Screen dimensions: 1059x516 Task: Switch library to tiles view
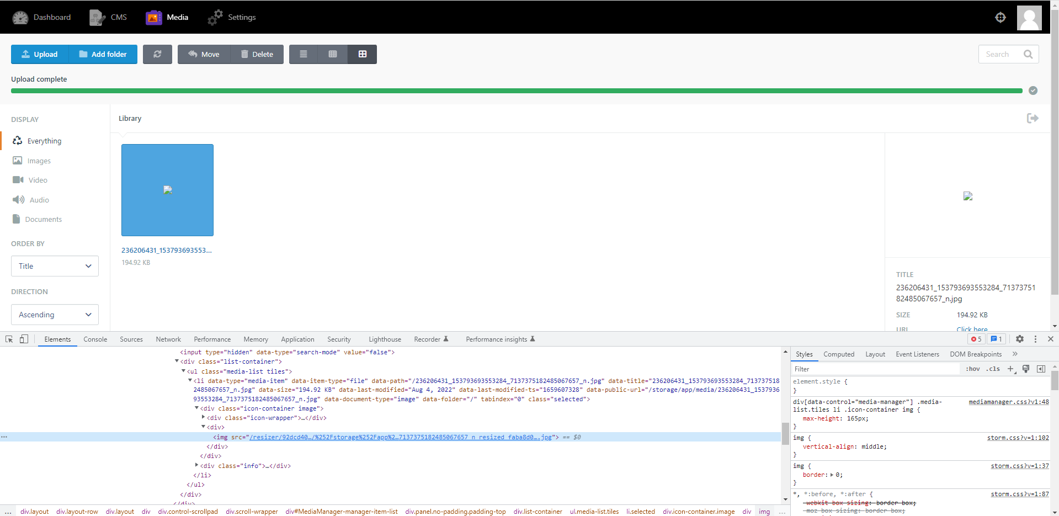[x=363, y=54]
